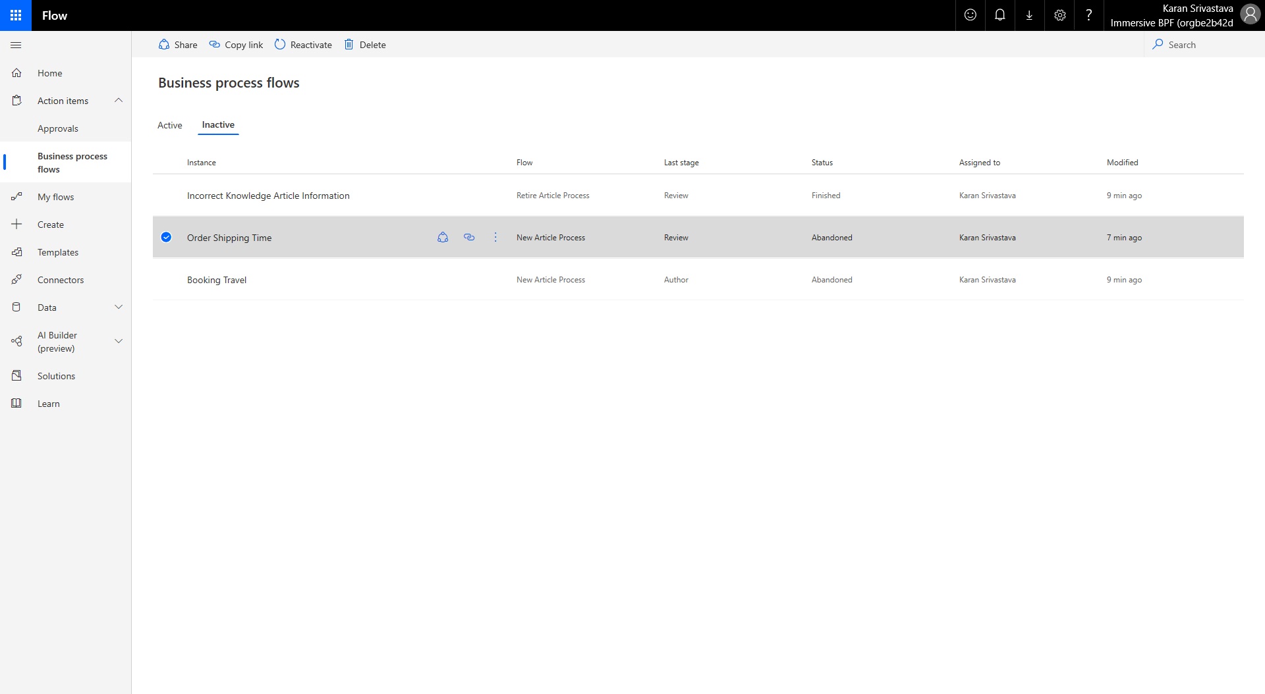The image size is (1265, 694).
Task: Open the settings gear icon
Action: click(1059, 15)
